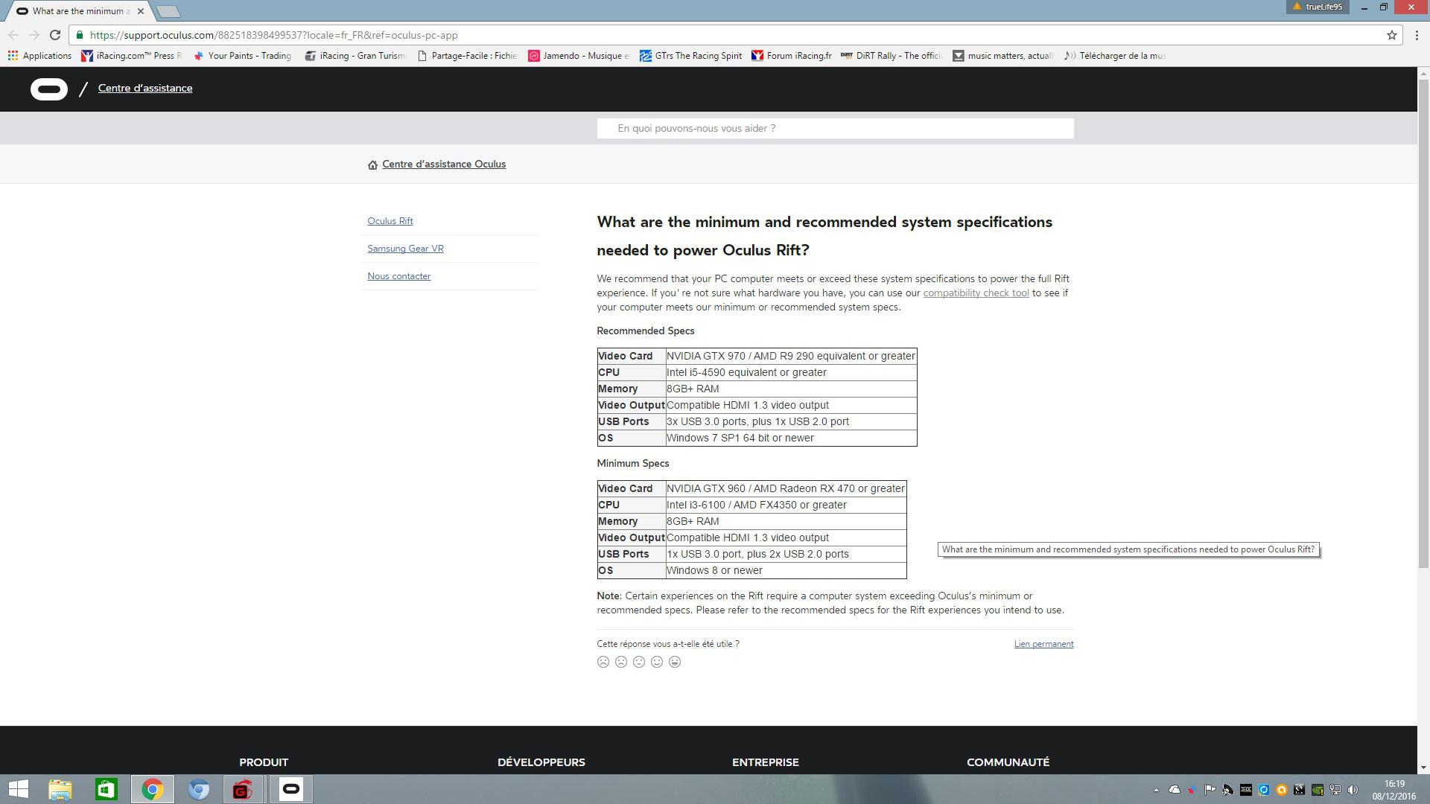This screenshot has height=804, width=1430.
Task: Open the Your Paints - Trading bookmark
Action: coord(243,56)
